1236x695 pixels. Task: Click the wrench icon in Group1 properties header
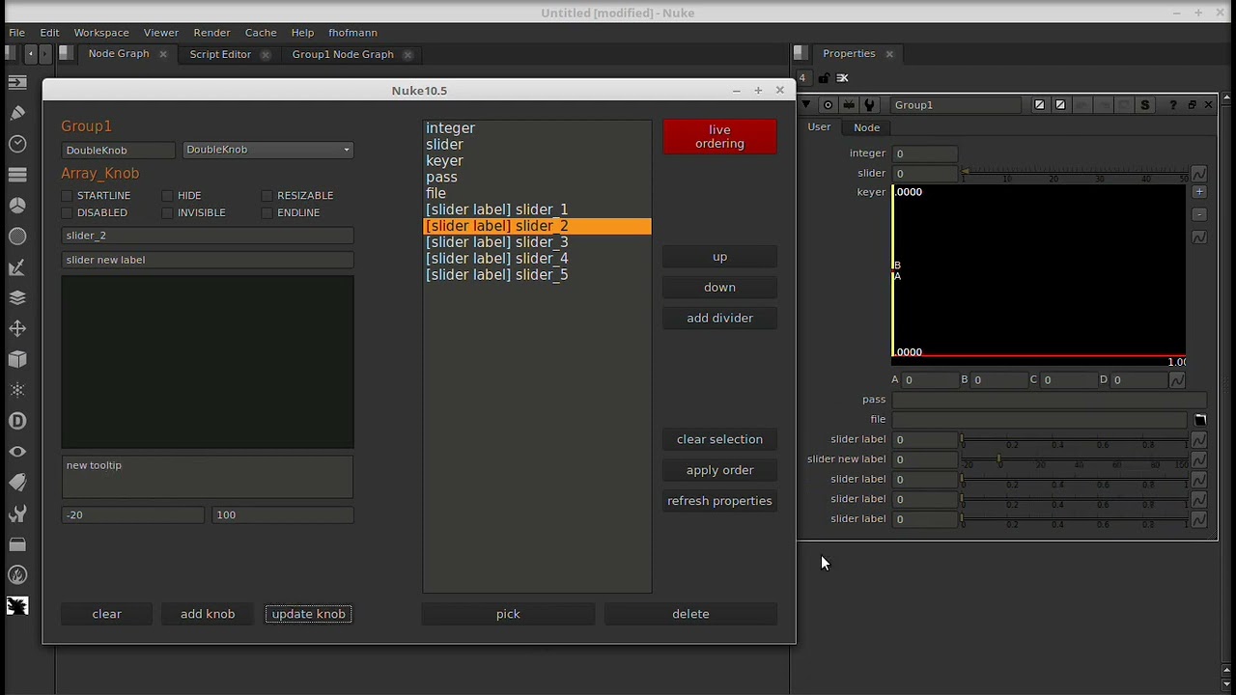click(x=870, y=105)
